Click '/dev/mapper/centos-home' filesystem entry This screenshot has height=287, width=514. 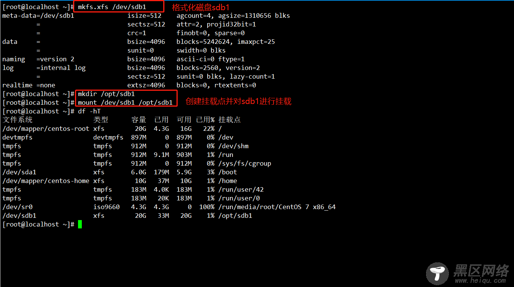coord(46,181)
